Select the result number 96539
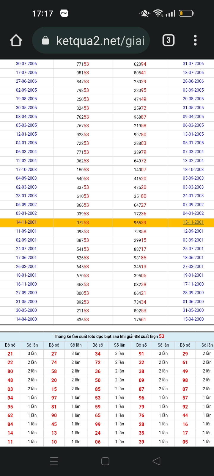 pyautogui.click(x=140, y=223)
